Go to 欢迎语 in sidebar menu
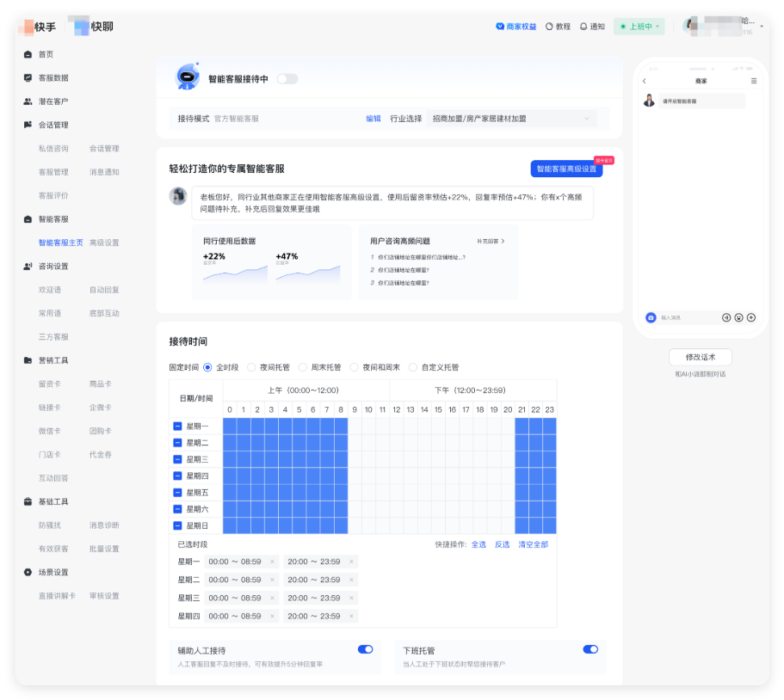 [x=50, y=290]
